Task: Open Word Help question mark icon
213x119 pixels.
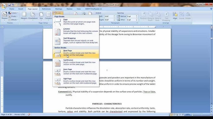Action: click(x=211, y=9)
